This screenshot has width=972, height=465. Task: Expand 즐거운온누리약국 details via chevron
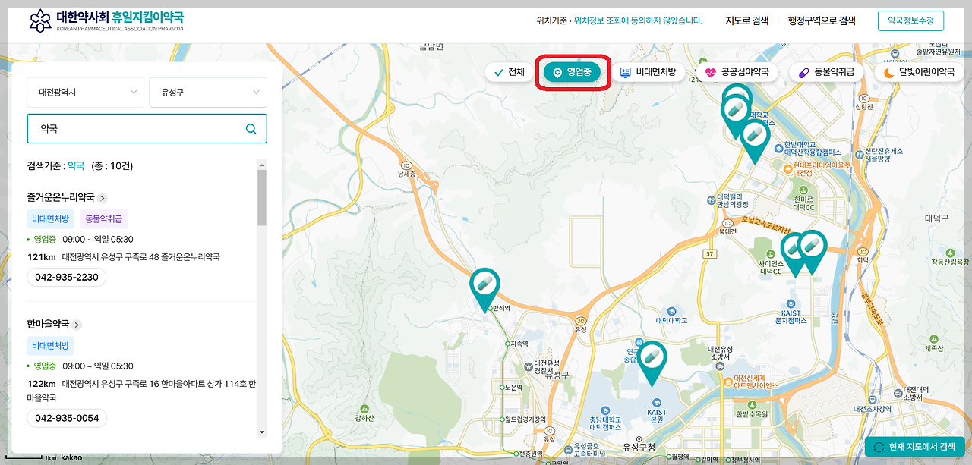tap(103, 198)
